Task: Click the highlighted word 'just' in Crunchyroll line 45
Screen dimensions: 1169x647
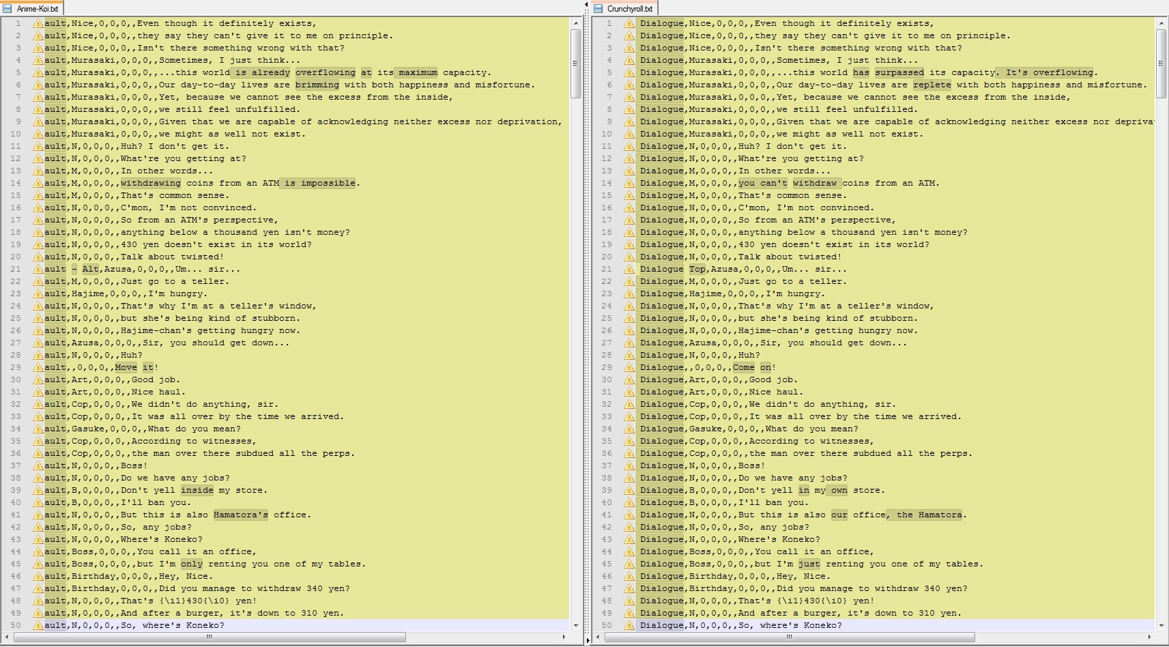Action: tap(809, 564)
